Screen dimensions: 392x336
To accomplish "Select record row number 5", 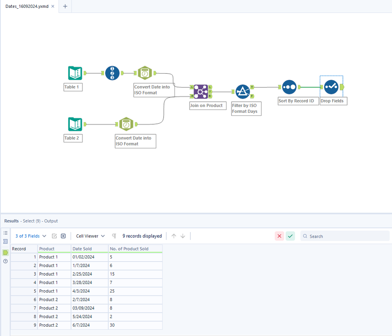I will tap(24, 291).
